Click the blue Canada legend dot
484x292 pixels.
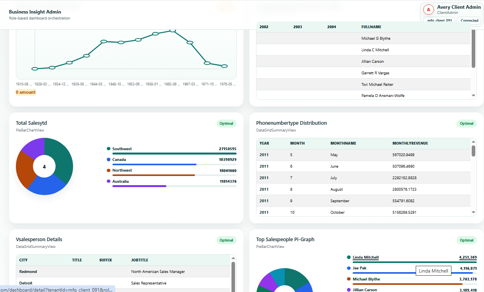click(x=108, y=159)
